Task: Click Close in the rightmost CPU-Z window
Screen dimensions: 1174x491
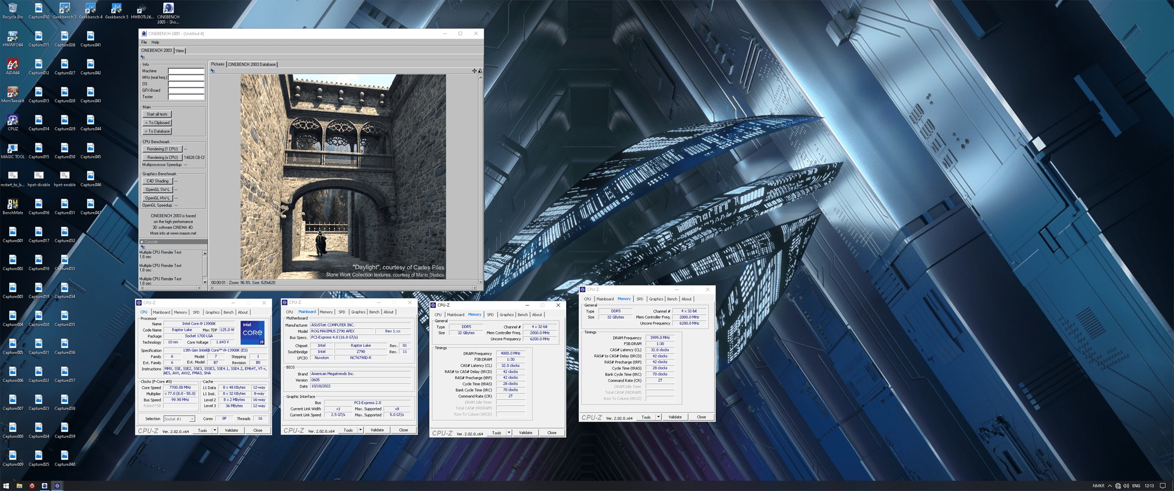Action: click(701, 417)
